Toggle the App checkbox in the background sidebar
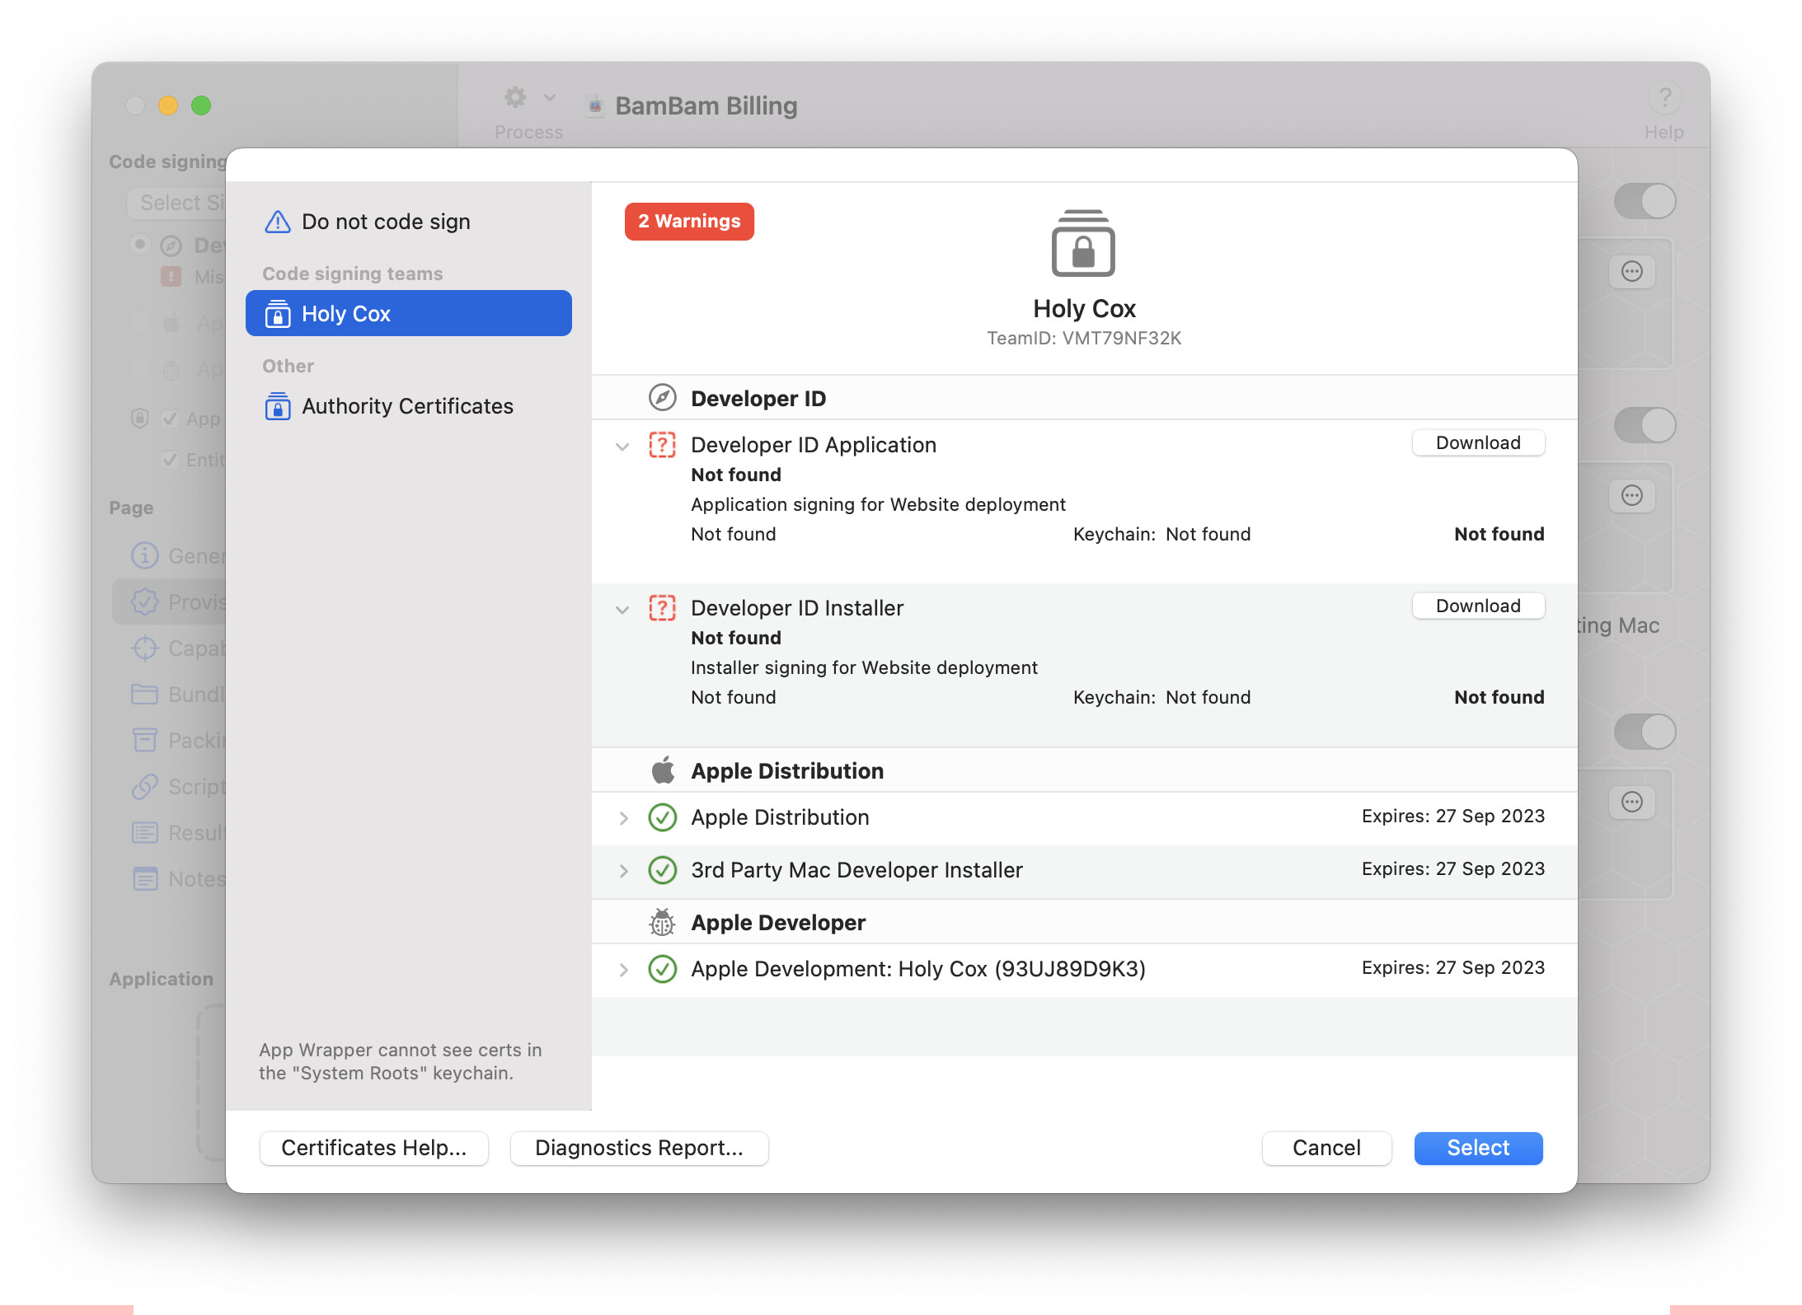This screenshot has width=1802, height=1315. click(x=170, y=419)
